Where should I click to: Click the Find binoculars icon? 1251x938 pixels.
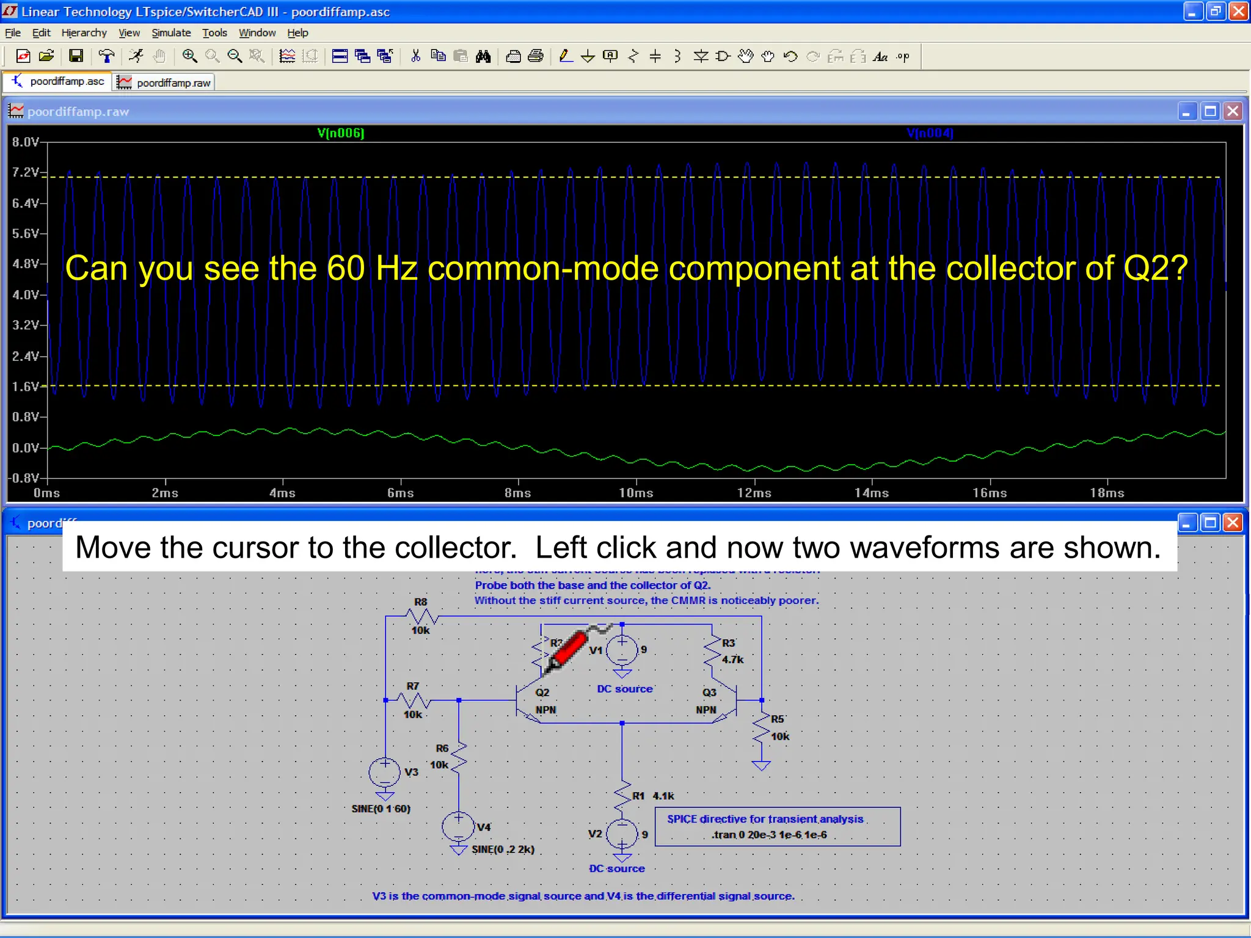click(x=483, y=57)
